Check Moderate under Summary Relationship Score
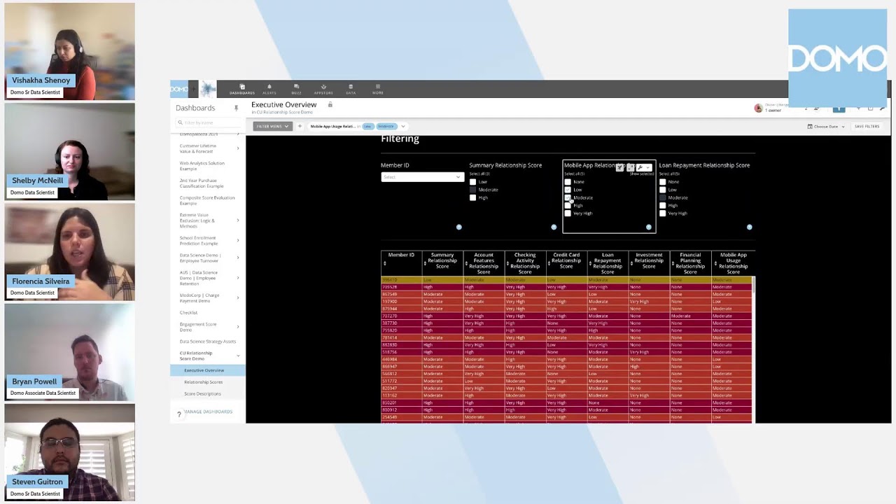 tap(472, 190)
